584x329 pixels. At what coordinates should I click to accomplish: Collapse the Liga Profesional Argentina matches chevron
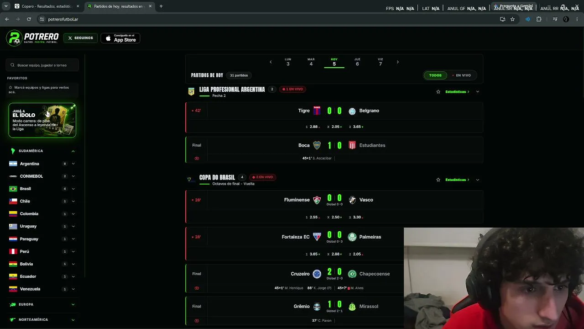[x=478, y=92]
